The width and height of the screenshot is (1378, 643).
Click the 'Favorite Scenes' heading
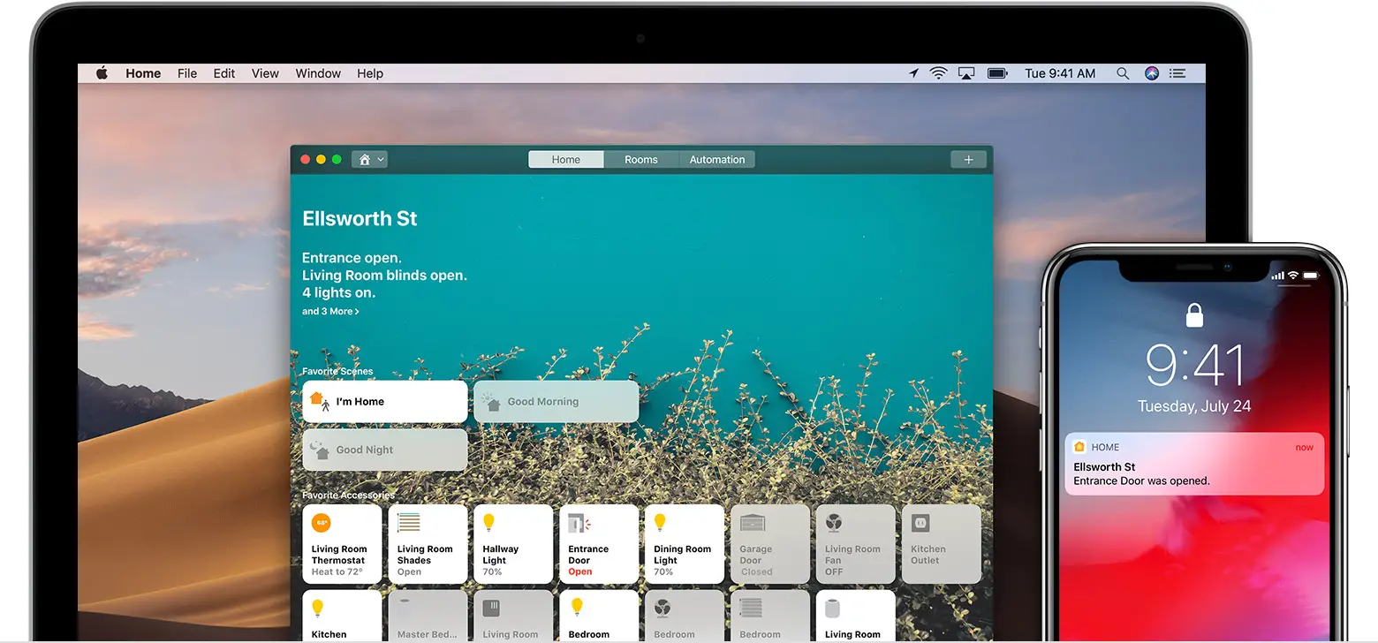click(x=337, y=371)
